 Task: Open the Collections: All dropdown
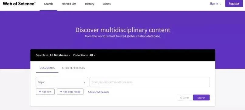(84, 55)
